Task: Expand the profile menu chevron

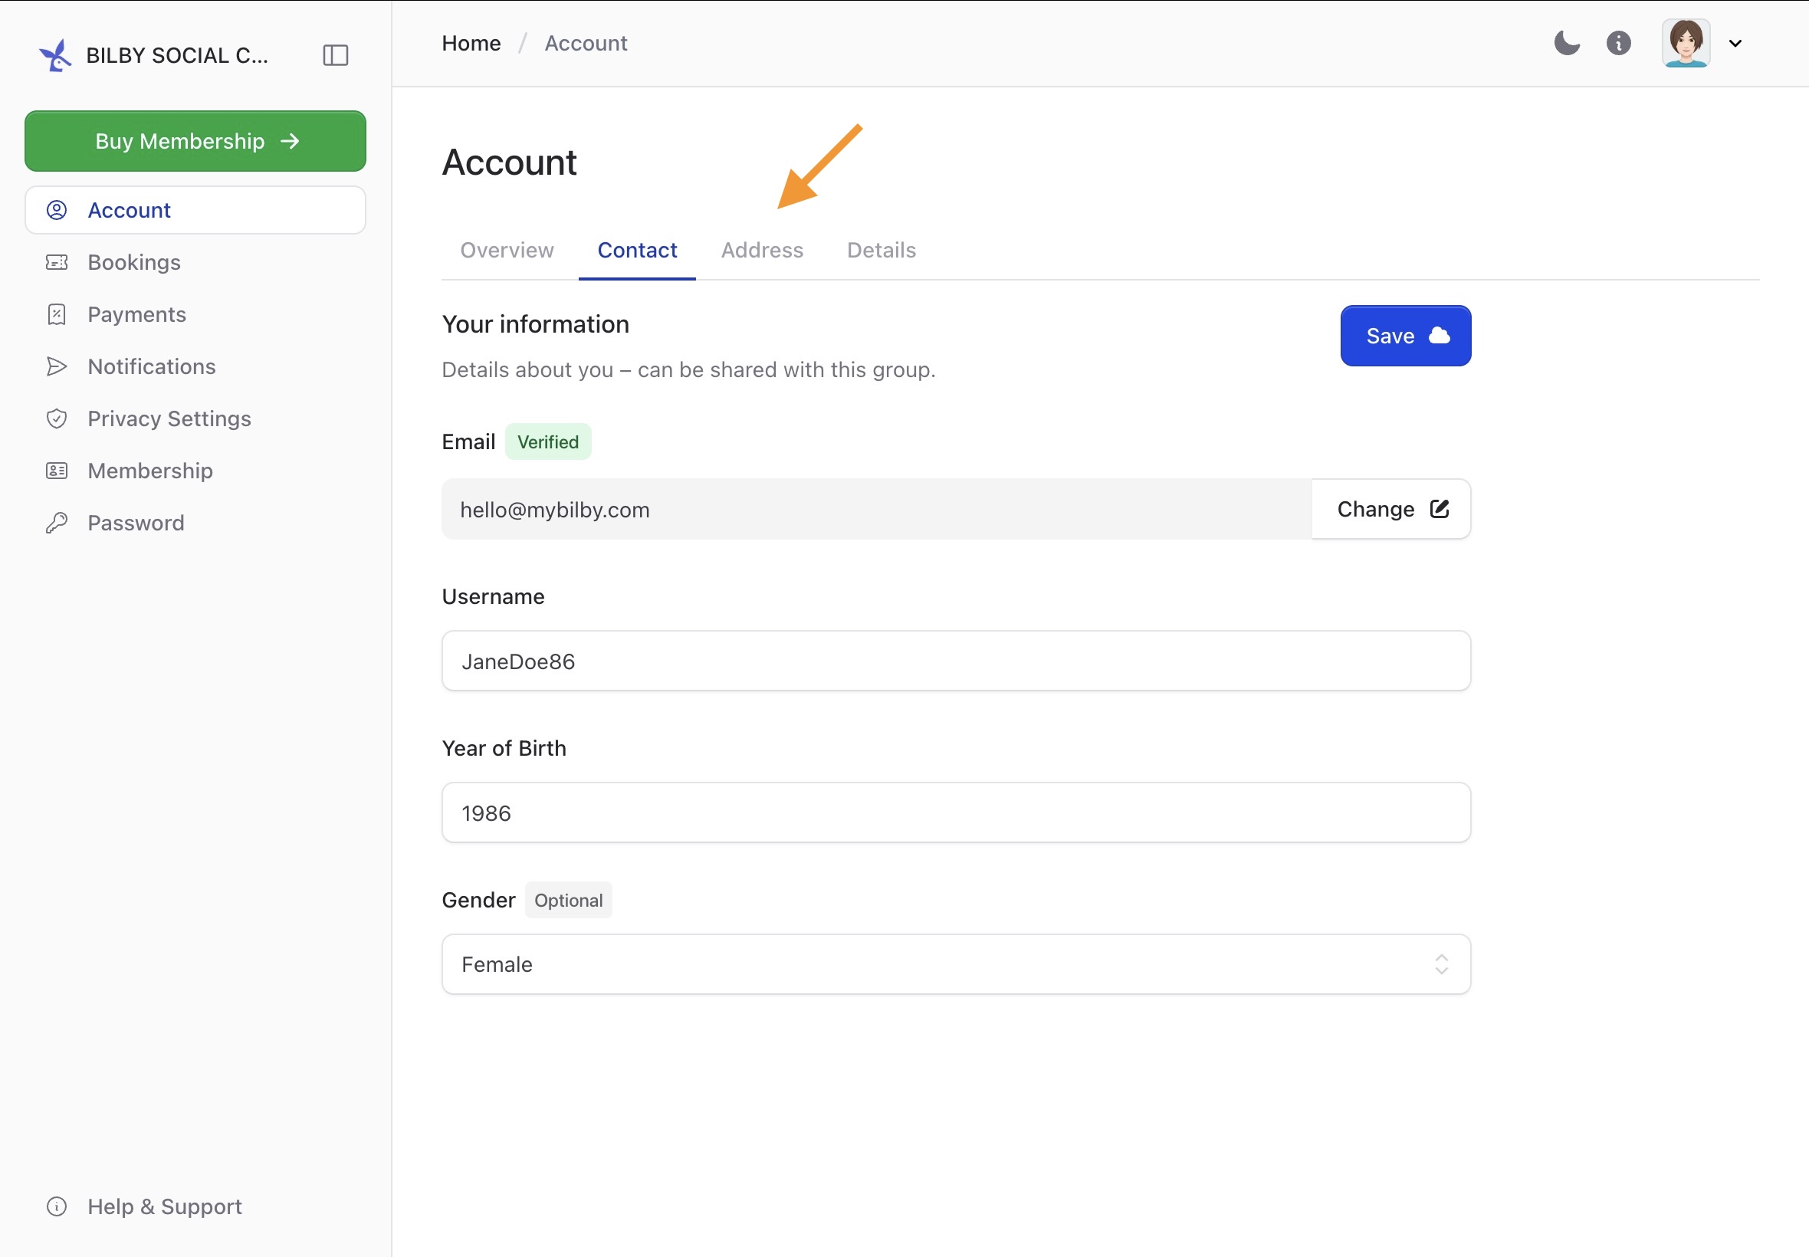Action: click(x=1735, y=44)
